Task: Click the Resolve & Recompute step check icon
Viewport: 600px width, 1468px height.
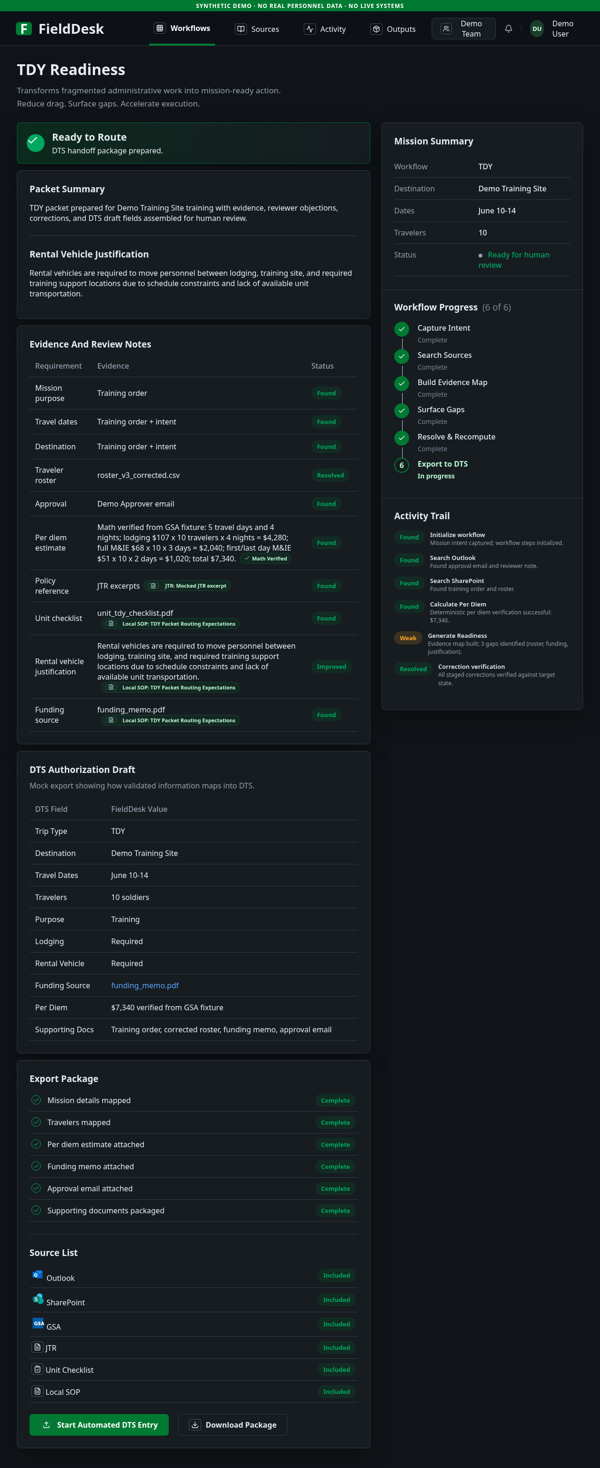Action: 402,438
